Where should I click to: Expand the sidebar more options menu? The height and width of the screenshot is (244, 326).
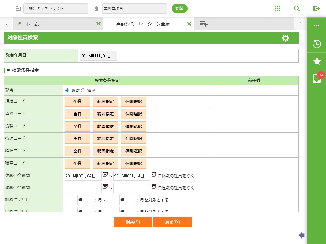pos(316,26)
